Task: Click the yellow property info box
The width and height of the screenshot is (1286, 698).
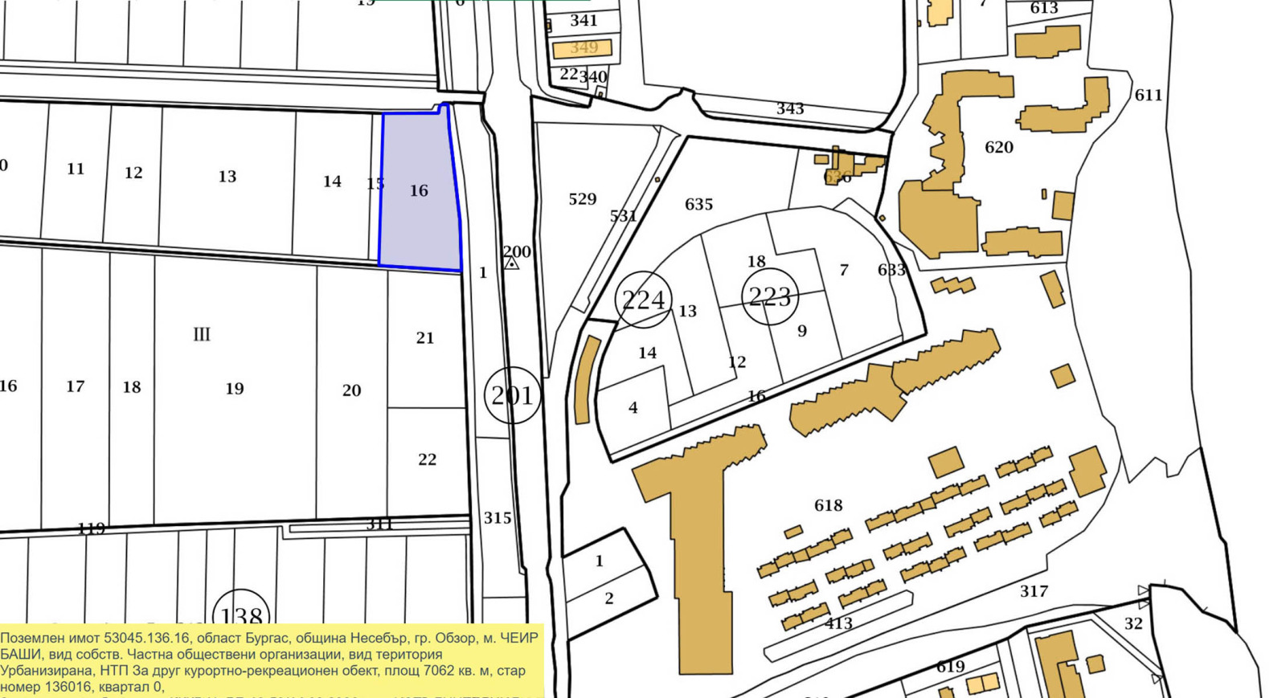Action: click(270, 661)
